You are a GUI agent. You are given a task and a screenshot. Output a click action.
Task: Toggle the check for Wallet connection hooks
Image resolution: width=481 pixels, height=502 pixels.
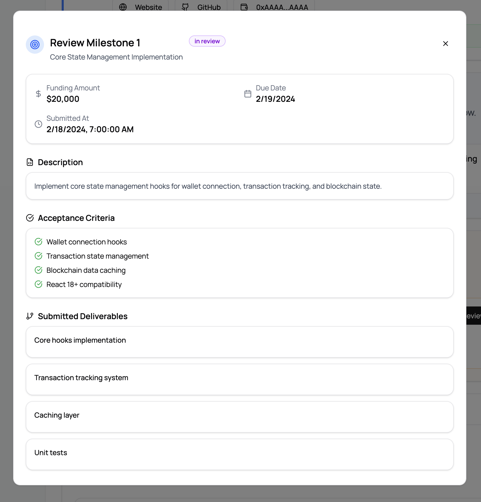tap(39, 241)
